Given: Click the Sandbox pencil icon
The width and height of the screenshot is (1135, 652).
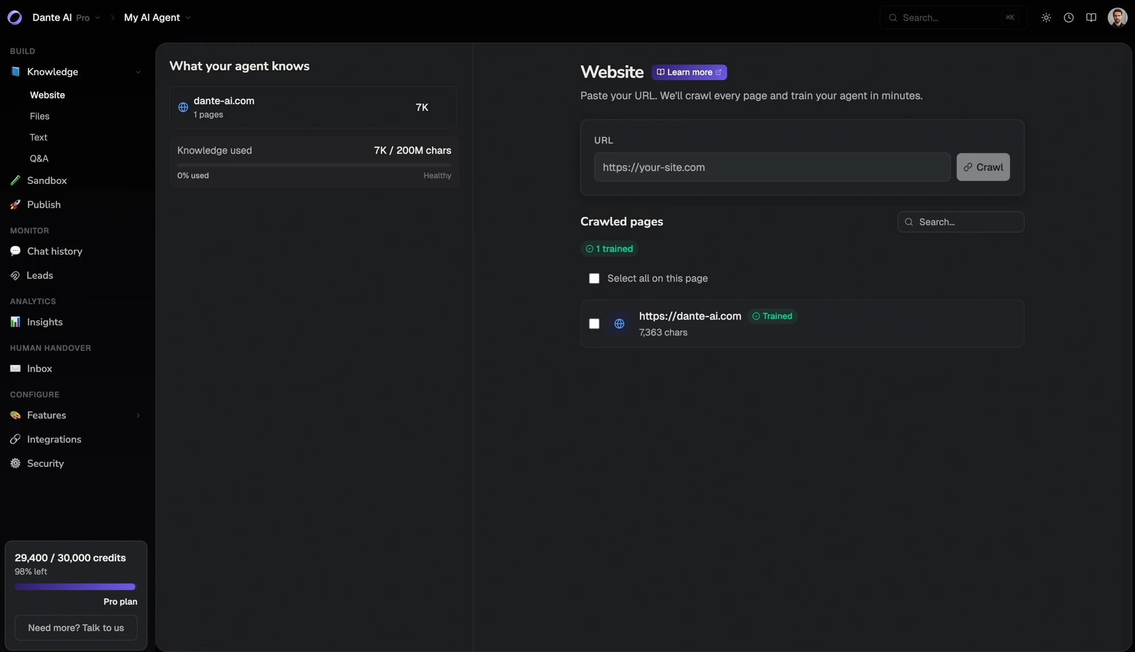Looking at the screenshot, I should tap(15, 180).
